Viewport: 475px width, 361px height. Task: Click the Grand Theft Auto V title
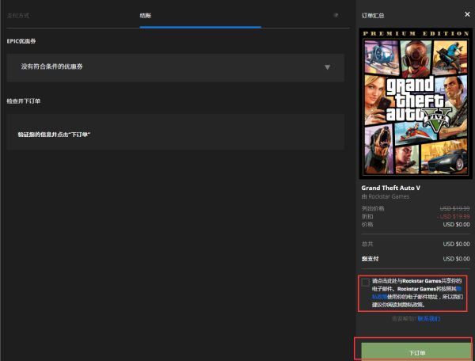390,188
